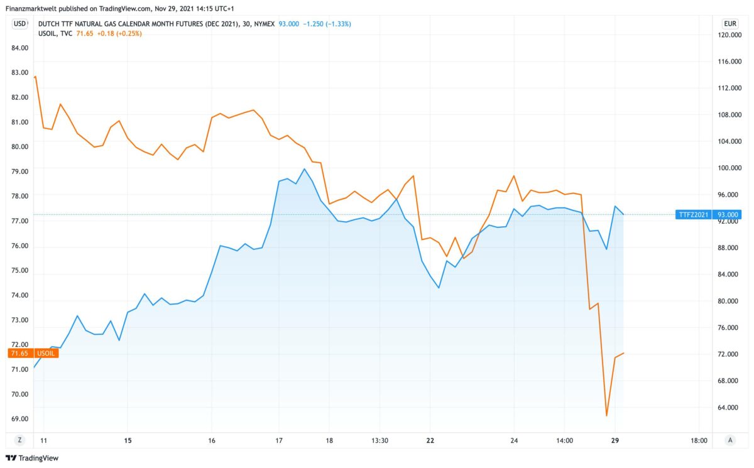Toggle the A auto-scale button

[x=729, y=440]
